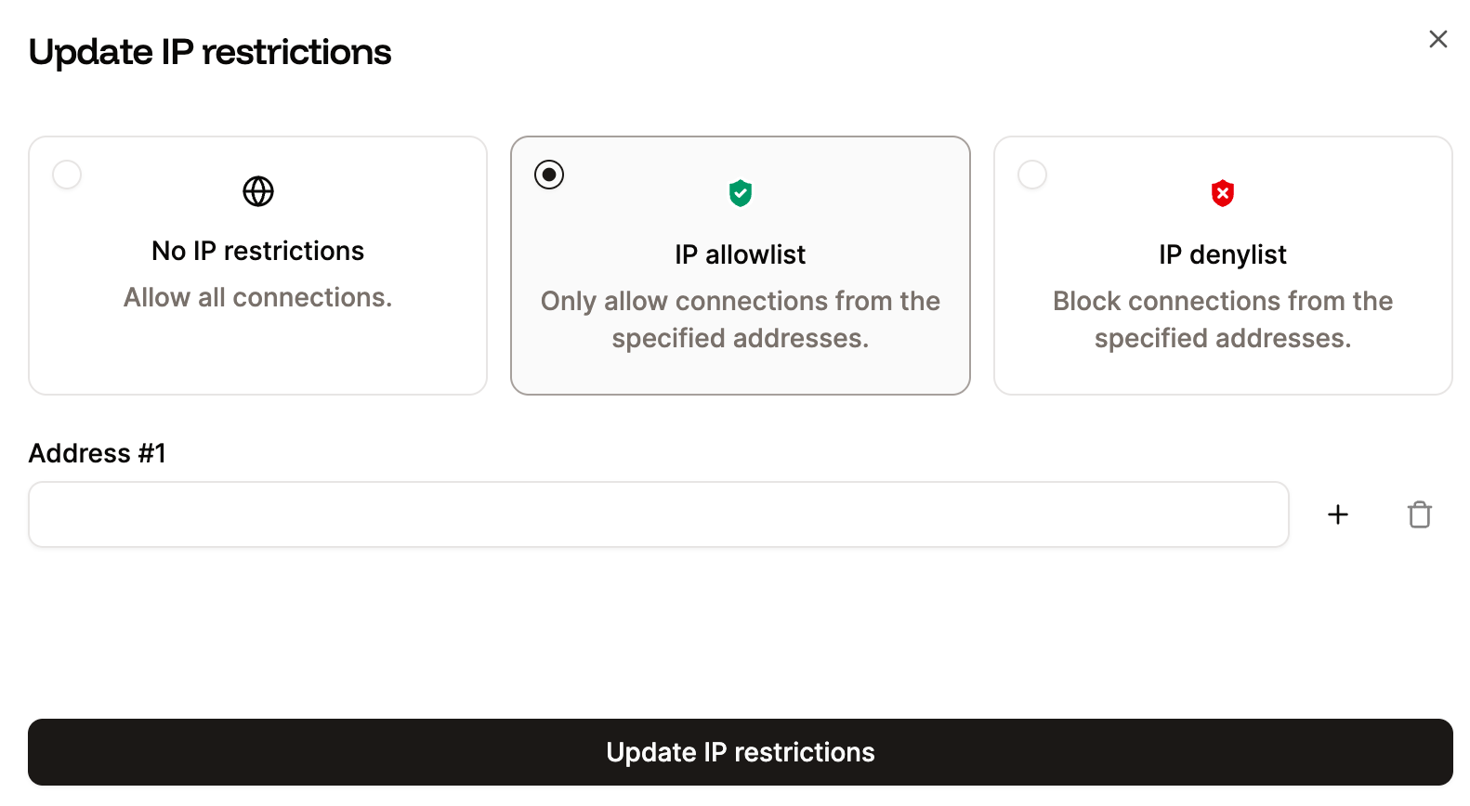This screenshot has height=806, width=1470.
Task: Click the X icon to dismiss the dialog
Action: (x=1437, y=39)
